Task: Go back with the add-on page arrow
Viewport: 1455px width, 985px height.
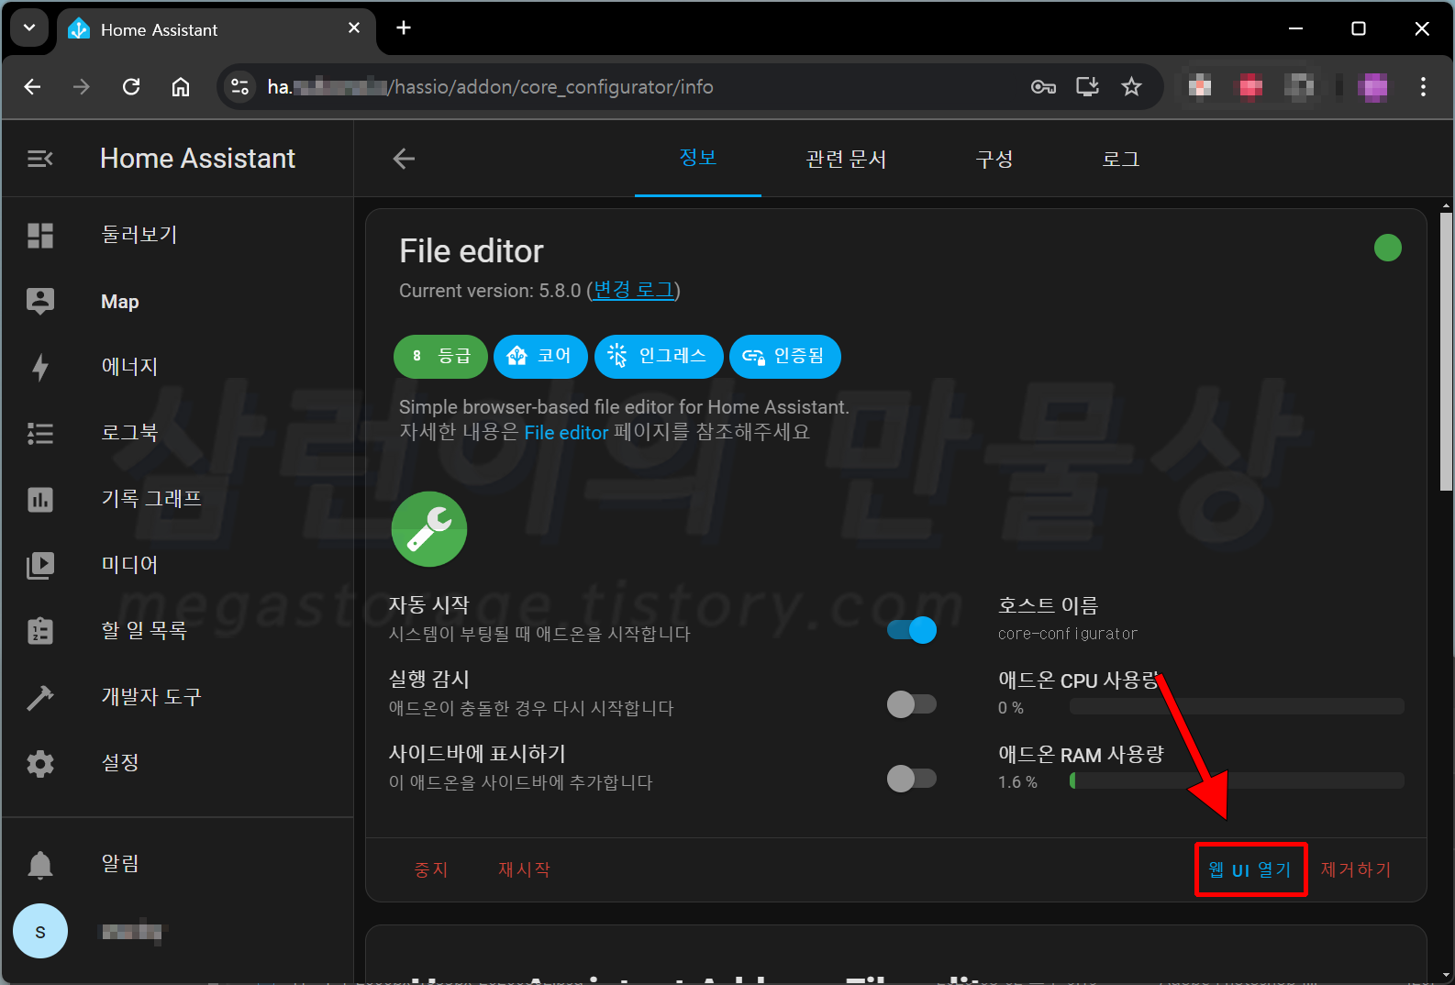Action: 405,159
